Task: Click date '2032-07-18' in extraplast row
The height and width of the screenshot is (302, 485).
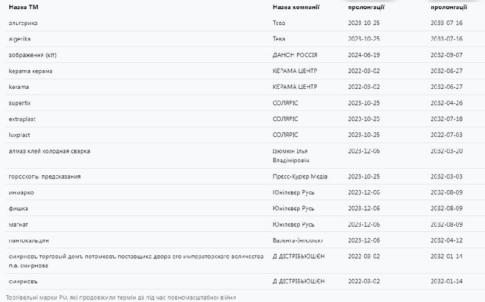Action: pos(446,119)
